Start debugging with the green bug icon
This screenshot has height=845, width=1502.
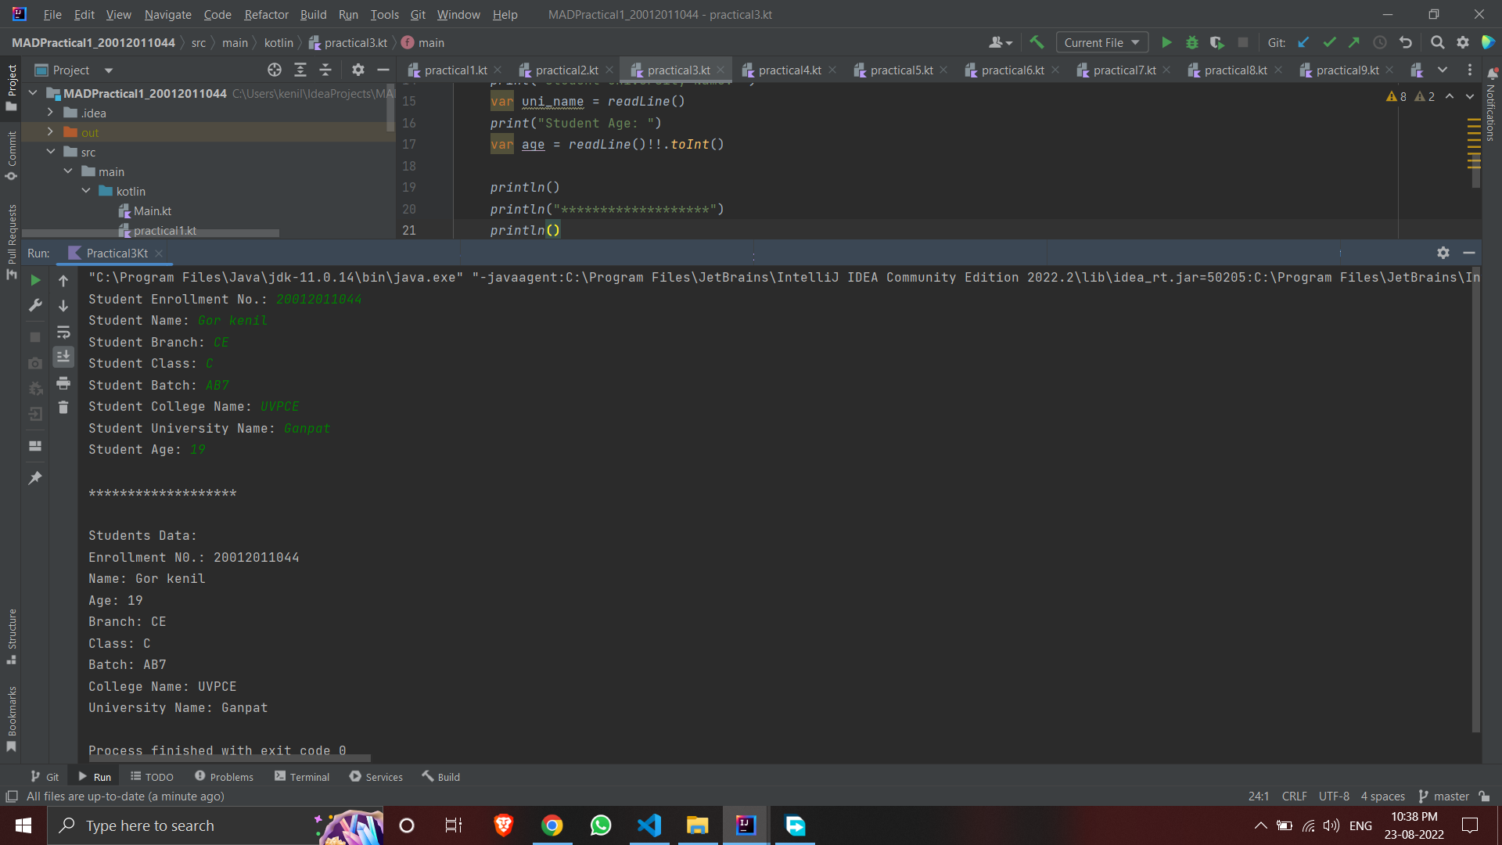tap(1191, 42)
